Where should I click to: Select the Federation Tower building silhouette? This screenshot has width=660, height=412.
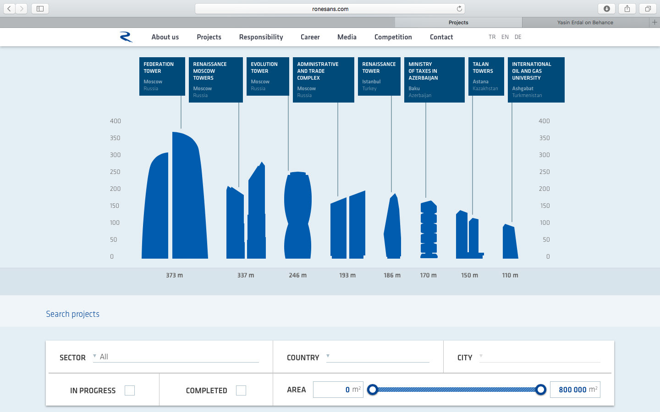pyautogui.click(x=175, y=195)
